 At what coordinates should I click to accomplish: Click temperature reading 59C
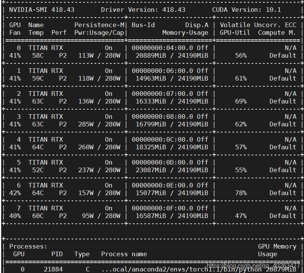[38, 79]
